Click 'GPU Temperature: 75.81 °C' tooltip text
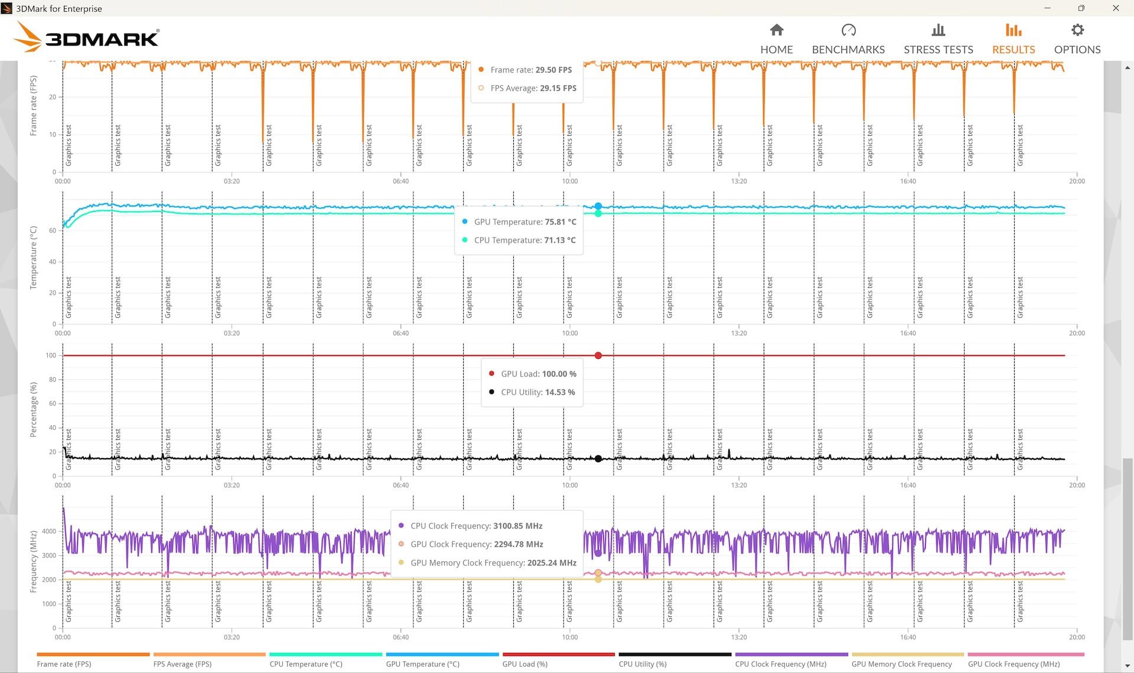1134x673 pixels. click(x=525, y=222)
